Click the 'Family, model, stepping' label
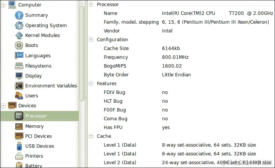The width and height of the screenshot is (275, 168). click(131, 22)
